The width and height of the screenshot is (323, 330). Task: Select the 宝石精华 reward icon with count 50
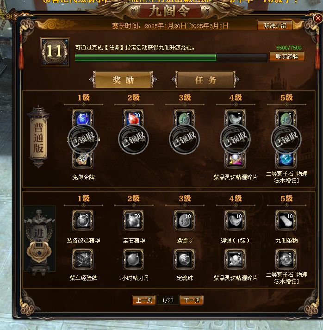click(x=133, y=220)
